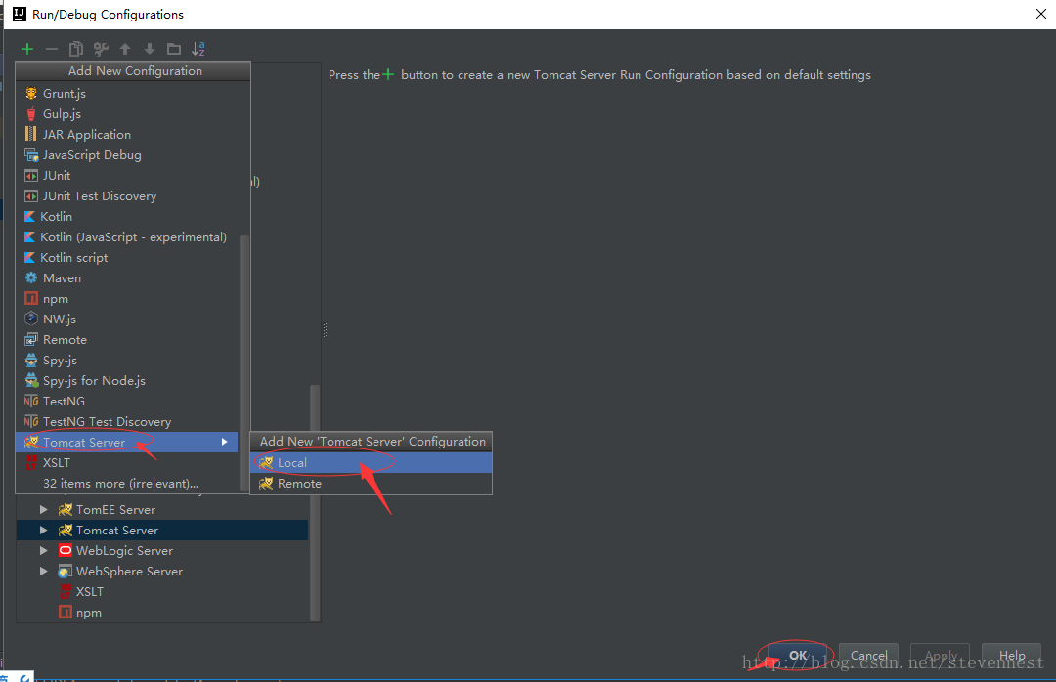Choose Kotlin (JavaScript - experimental) entry

128,237
